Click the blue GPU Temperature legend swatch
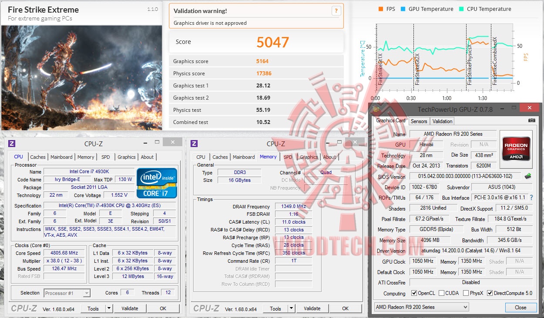Screen dimensions: 544x318 click(x=403, y=9)
